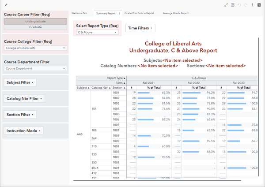
Task: Click the 62.5% value cell
Action: [211, 130]
